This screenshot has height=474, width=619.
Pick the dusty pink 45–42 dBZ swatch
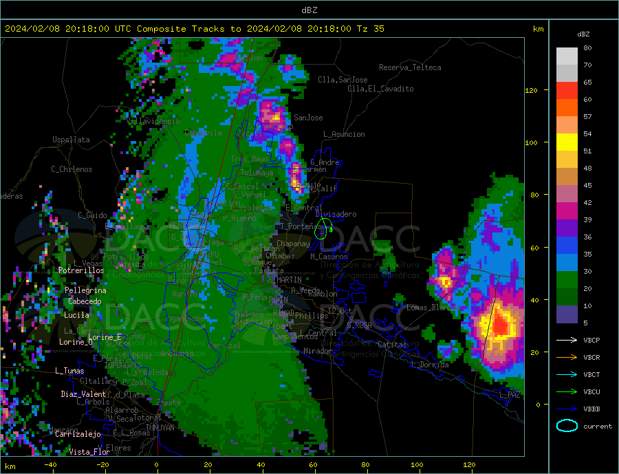point(567,193)
